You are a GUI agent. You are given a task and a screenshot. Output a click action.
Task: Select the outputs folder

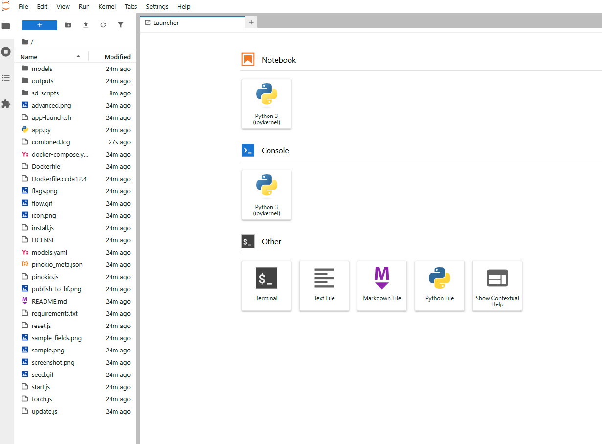click(75, 81)
